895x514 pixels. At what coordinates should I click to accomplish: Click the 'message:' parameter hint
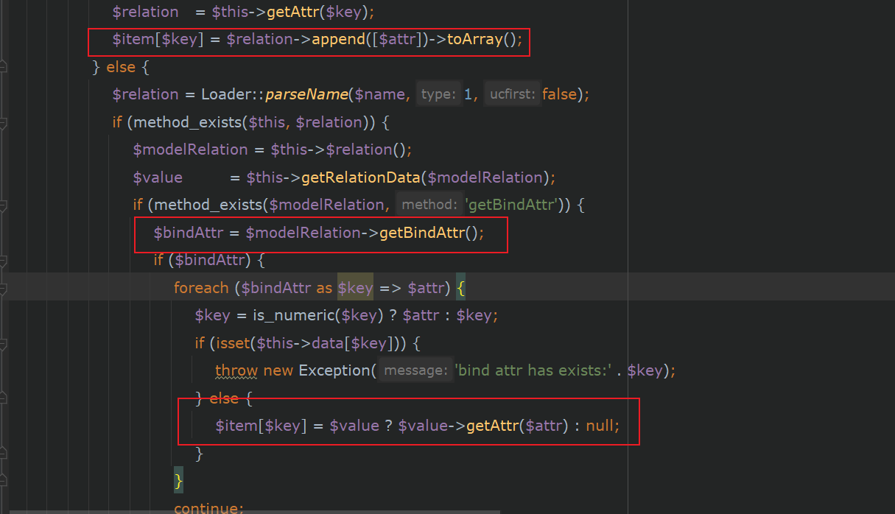coord(416,370)
